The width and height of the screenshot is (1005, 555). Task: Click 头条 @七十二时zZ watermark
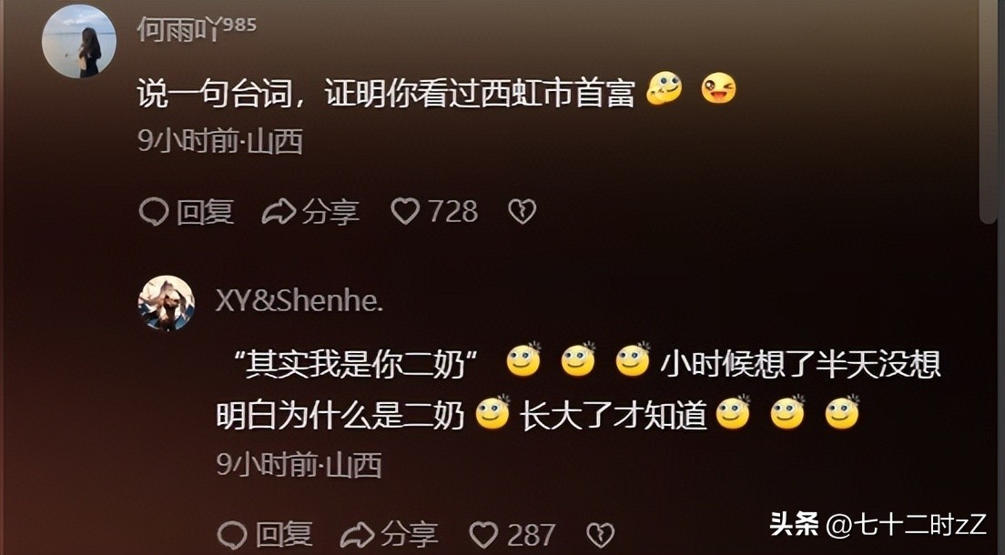(878, 524)
